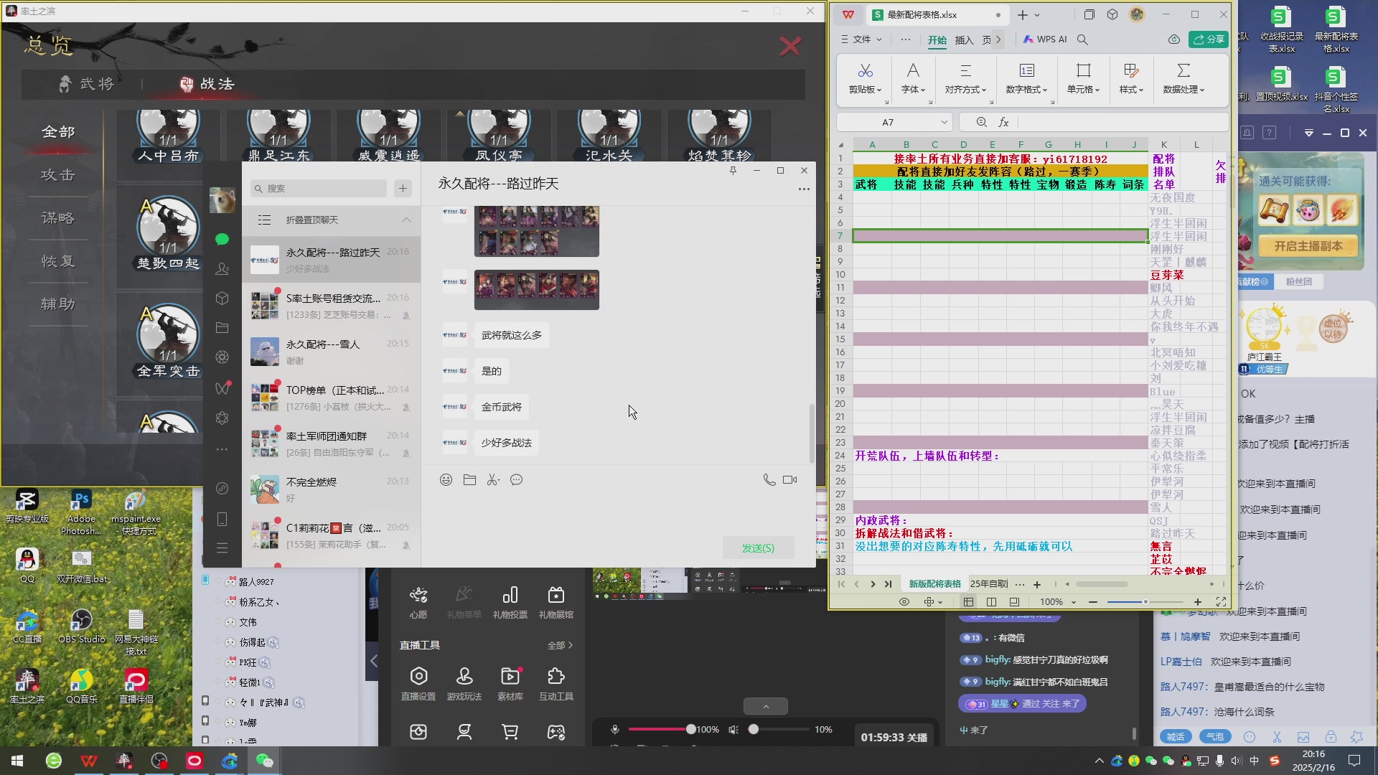
Task: Switch WPS to normal view
Action: (x=968, y=601)
